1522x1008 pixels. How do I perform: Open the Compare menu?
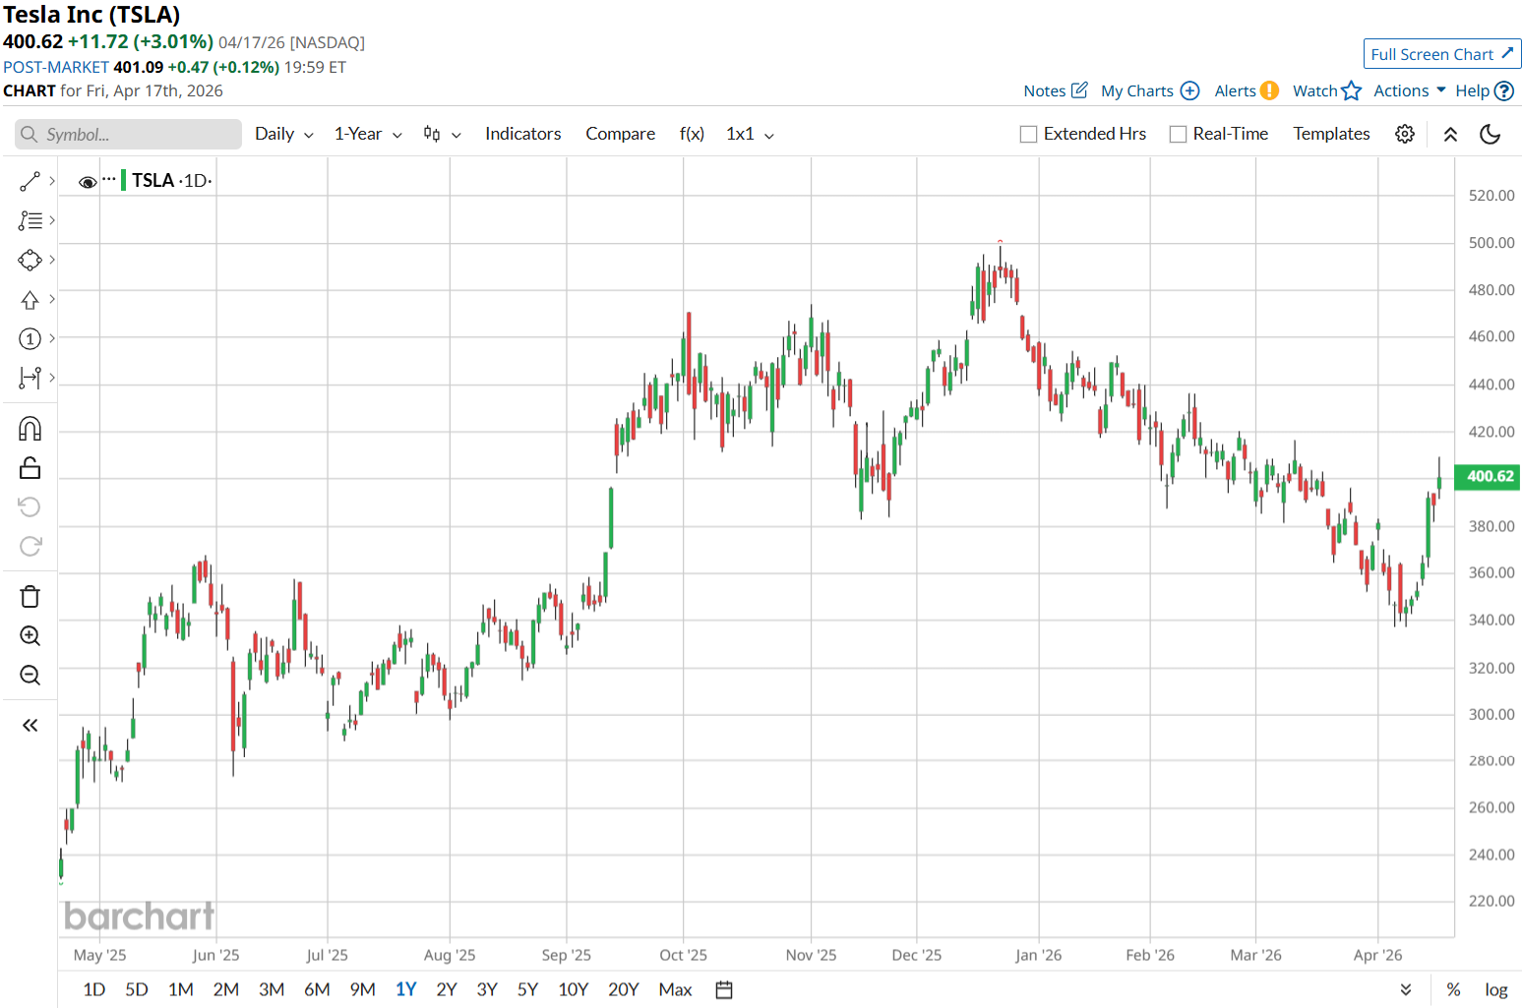click(x=620, y=134)
